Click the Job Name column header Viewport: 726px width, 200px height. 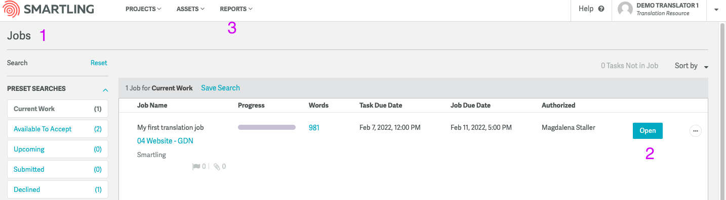point(152,106)
